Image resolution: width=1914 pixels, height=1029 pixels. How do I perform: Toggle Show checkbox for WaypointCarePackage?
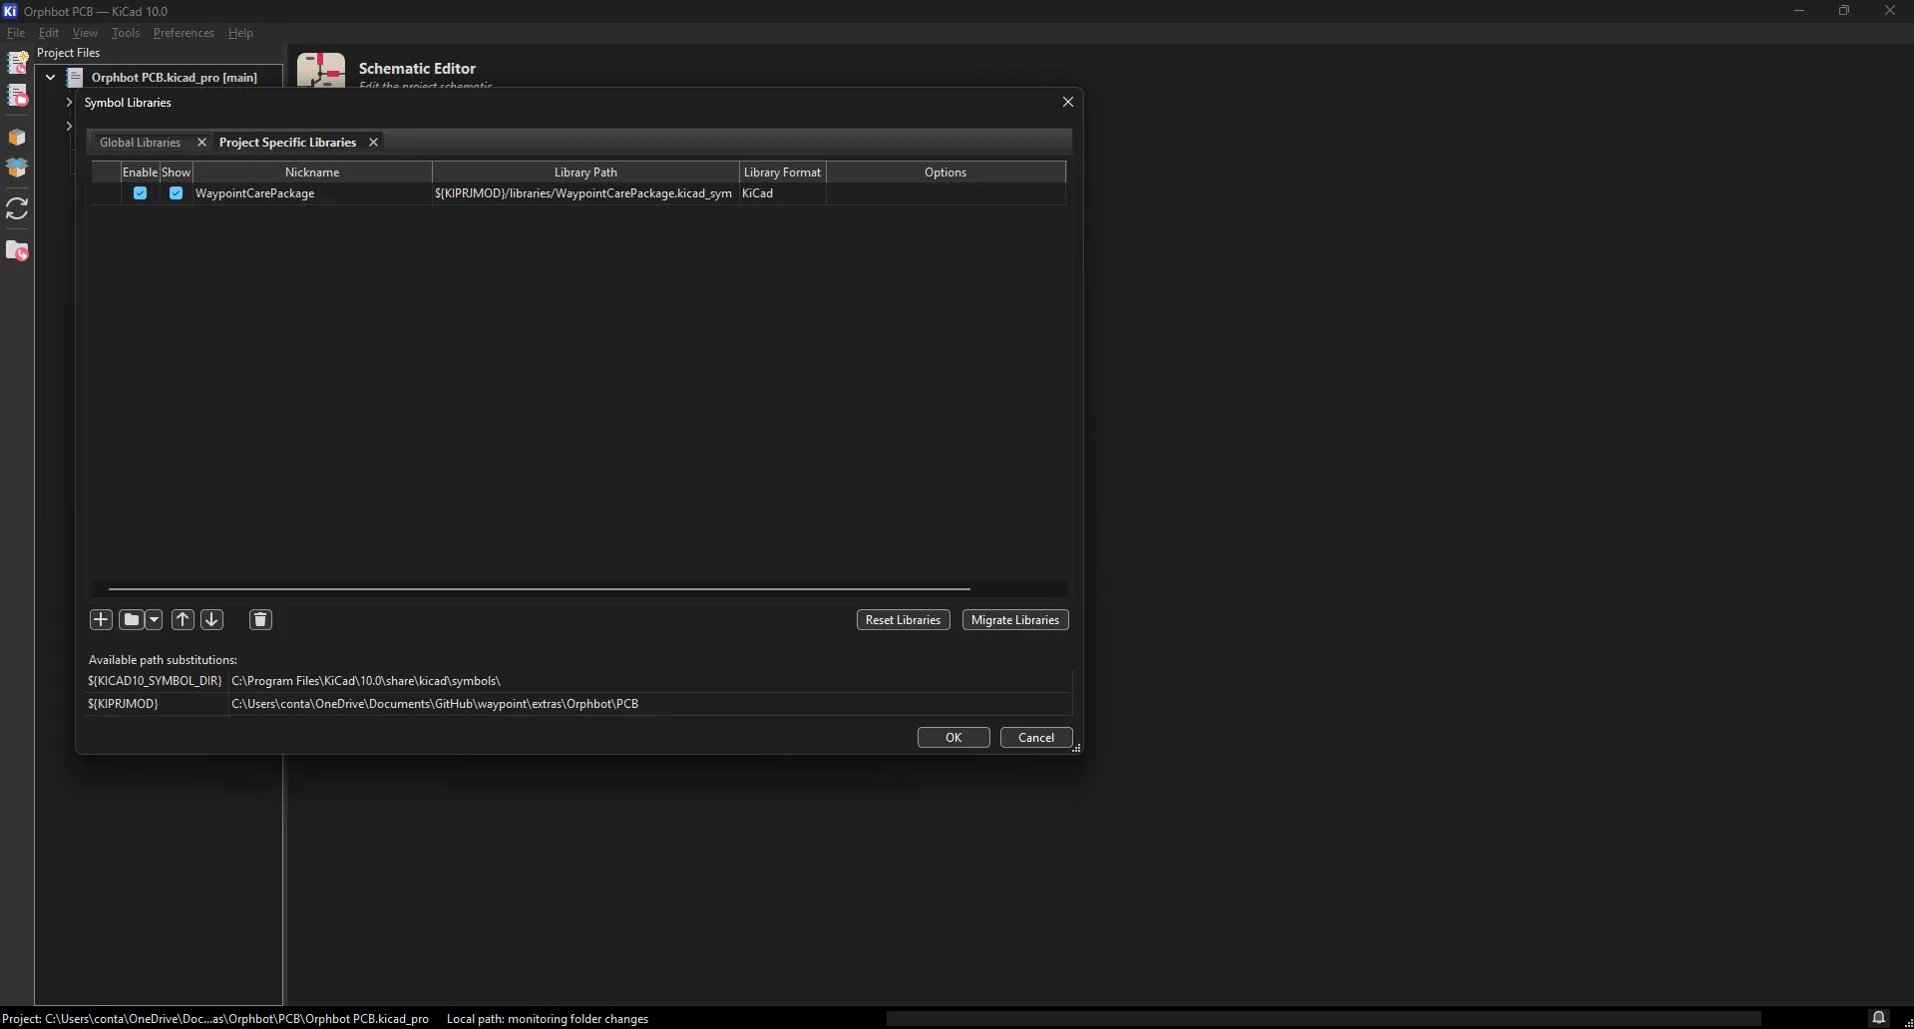176,193
